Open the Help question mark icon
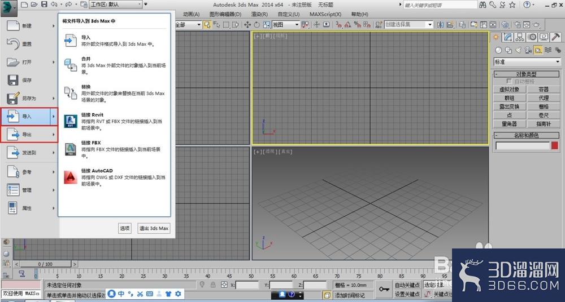 [527, 5]
